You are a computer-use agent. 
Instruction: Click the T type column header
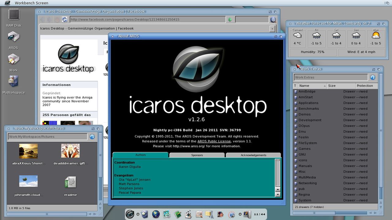click(296, 86)
